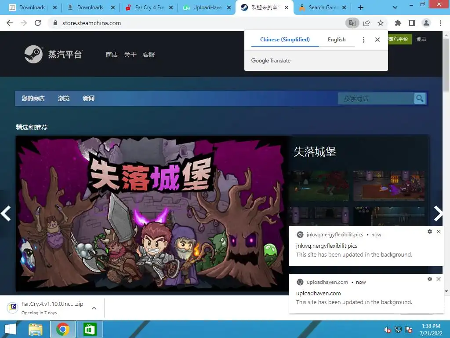Open 关于 in header navigation
Viewport: 450px width, 338px height.
point(130,55)
